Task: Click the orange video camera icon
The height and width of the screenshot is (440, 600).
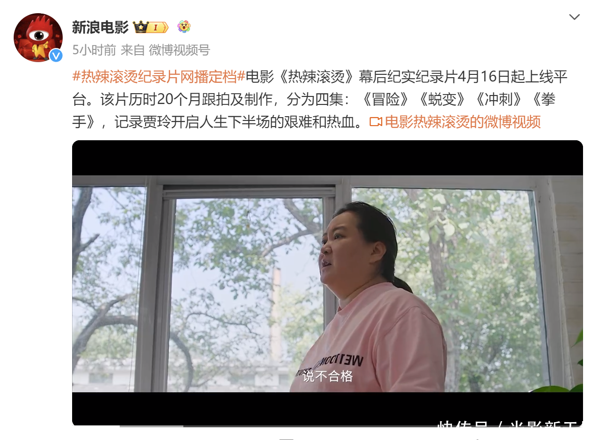Action: coord(376,122)
